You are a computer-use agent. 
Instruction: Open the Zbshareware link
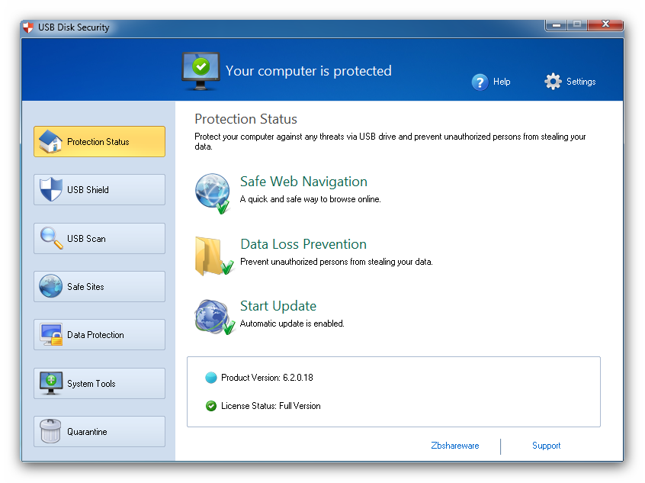(455, 446)
